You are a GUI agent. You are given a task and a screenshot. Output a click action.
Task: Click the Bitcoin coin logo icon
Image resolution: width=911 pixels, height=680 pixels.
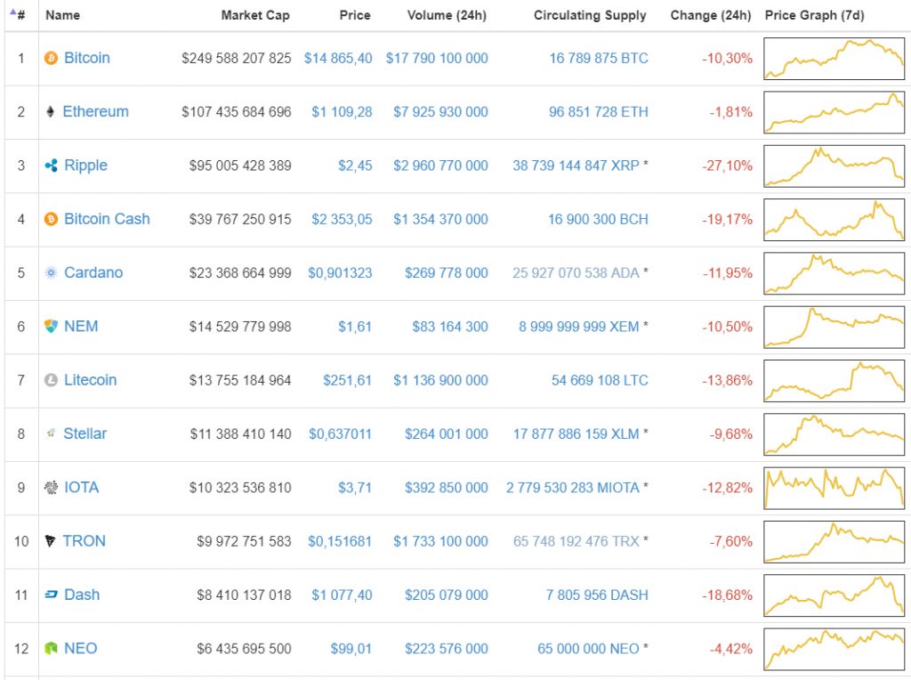(51, 59)
